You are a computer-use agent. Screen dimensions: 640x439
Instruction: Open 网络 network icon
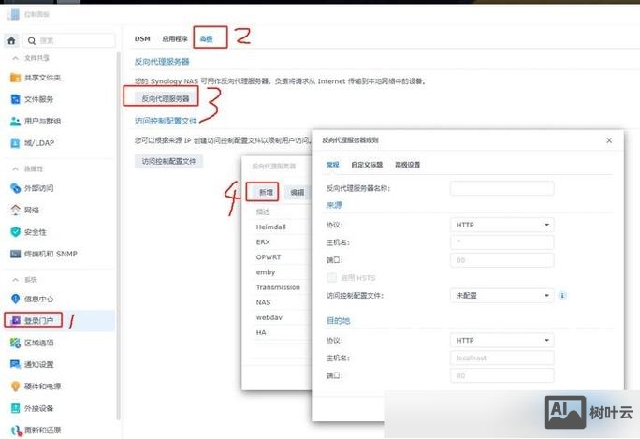pyautogui.click(x=15, y=210)
